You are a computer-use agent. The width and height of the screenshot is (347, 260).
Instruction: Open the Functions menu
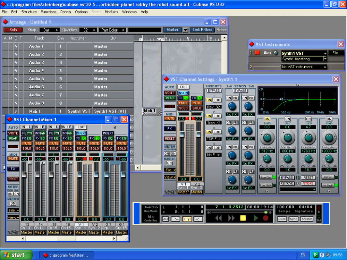(49, 12)
